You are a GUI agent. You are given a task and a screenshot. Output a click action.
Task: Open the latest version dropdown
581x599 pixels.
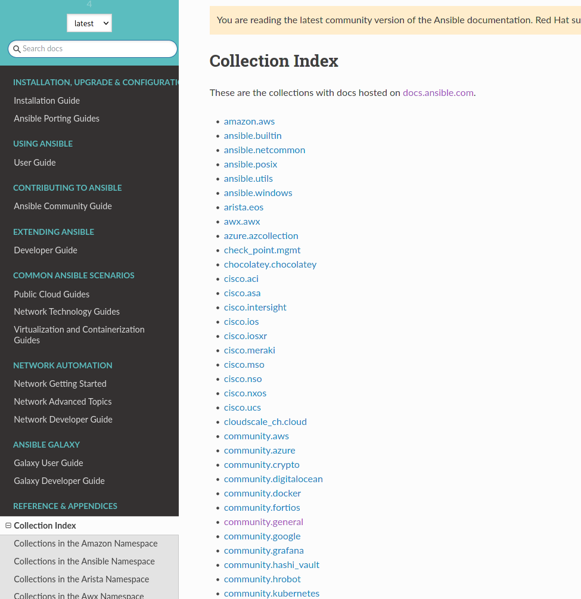pos(89,23)
